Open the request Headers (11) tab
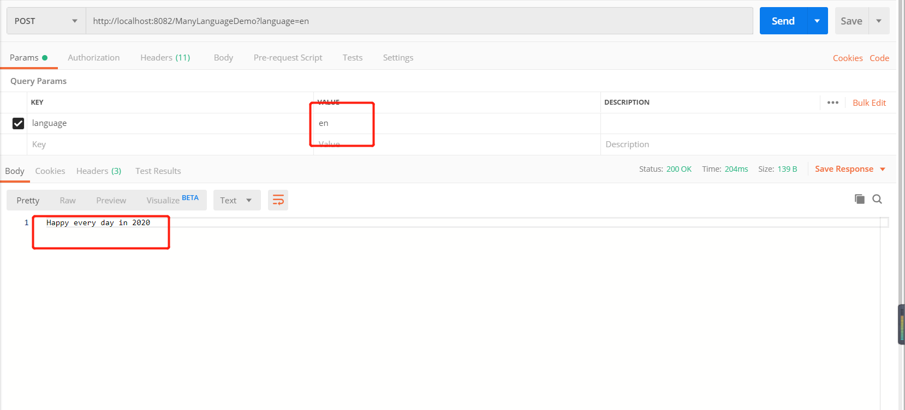 [165, 57]
